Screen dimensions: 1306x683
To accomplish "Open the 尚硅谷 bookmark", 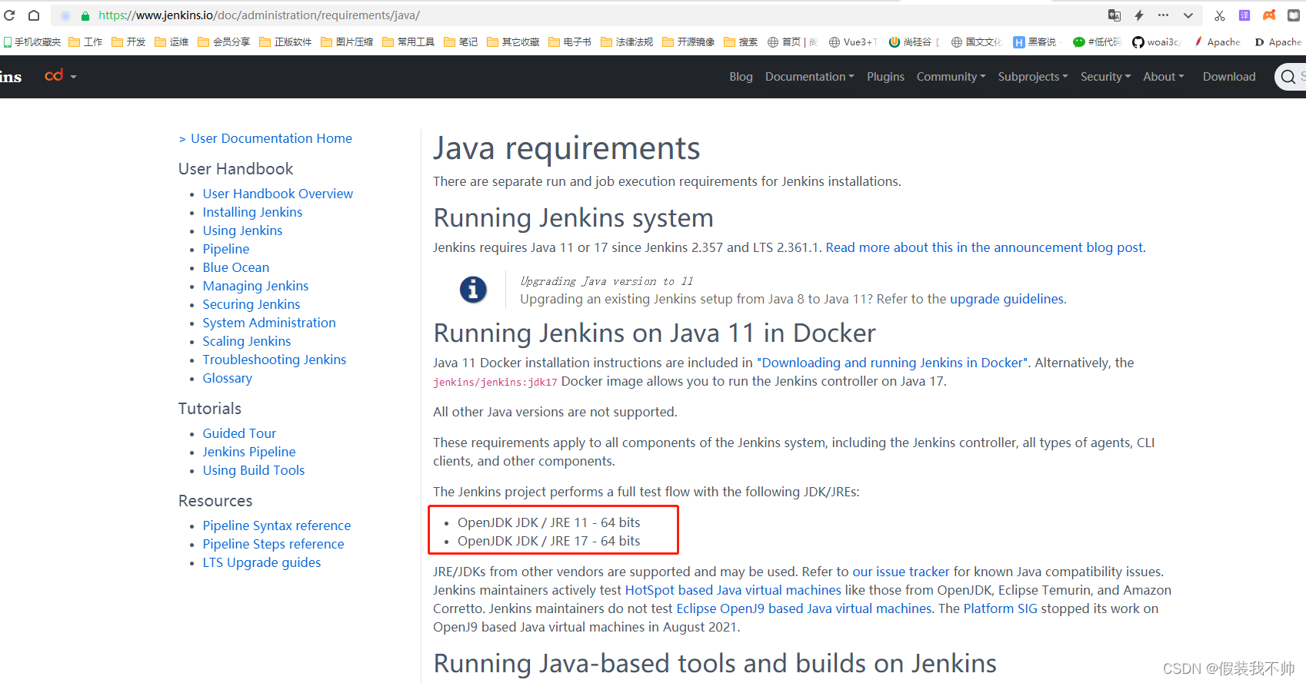I will [x=915, y=42].
